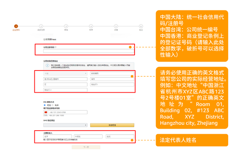Viewport: 234px width, 150px height.
Task: Click the step 4 circle in the progress bar
Action: [91, 26]
